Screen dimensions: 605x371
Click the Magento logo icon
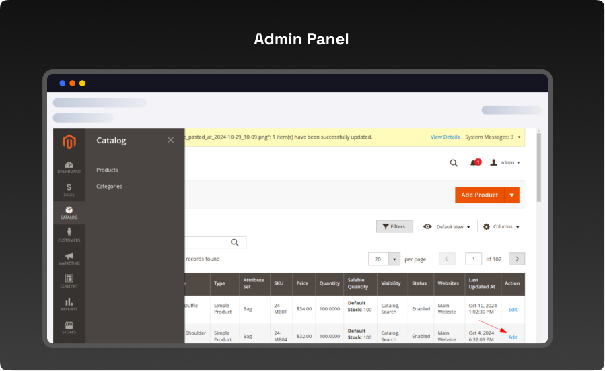(x=69, y=141)
